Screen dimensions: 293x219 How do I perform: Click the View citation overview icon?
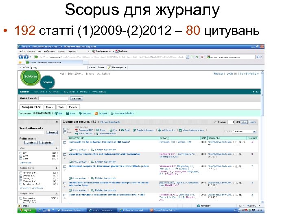click(180, 130)
